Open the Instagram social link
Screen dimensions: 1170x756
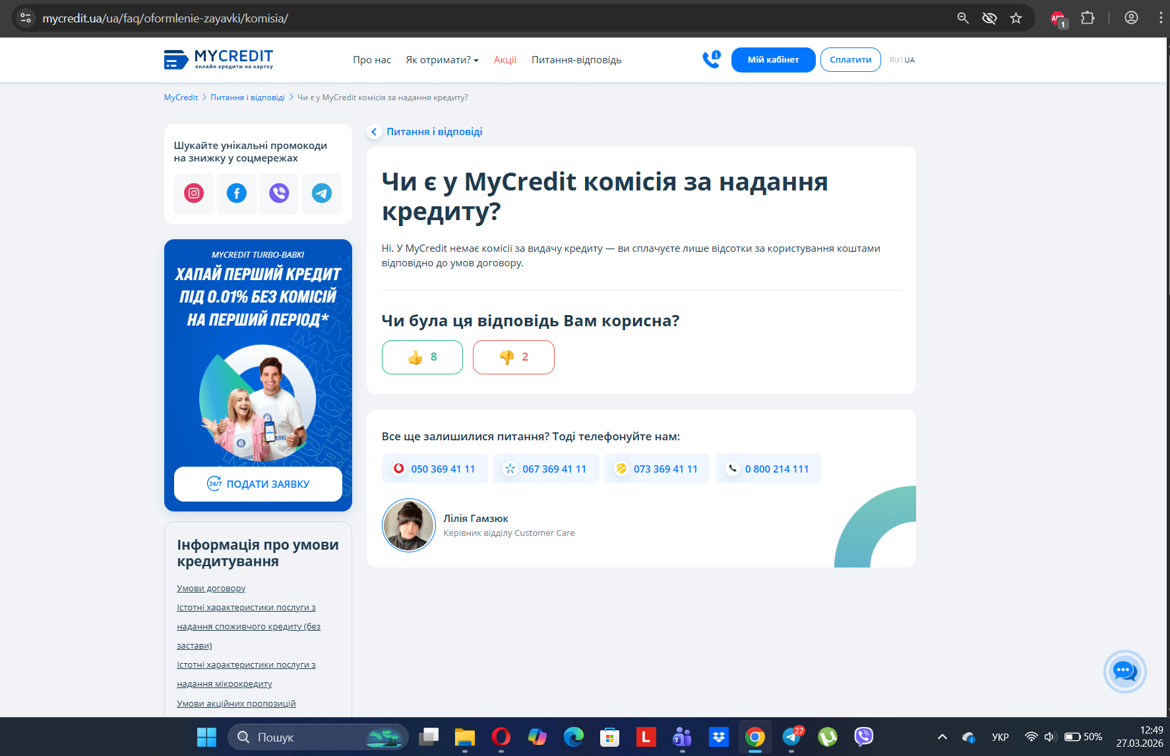[x=194, y=193]
